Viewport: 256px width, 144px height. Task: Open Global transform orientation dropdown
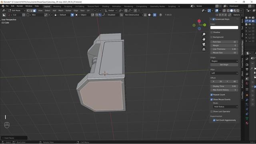[x=111, y=11]
